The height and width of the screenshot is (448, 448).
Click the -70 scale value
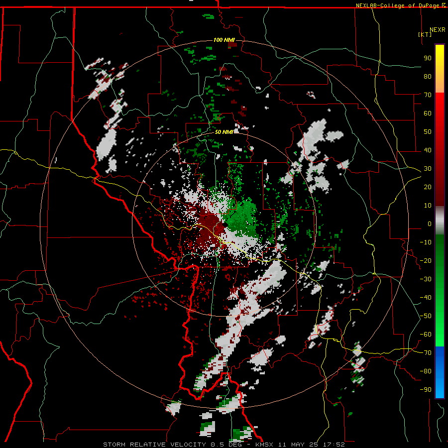click(x=426, y=353)
